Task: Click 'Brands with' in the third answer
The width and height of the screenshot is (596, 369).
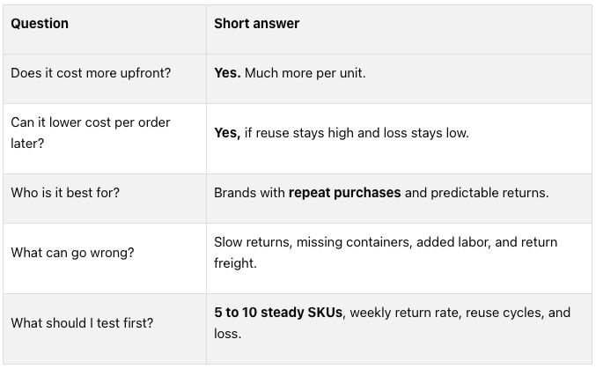Action: pyautogui.click(x=249, y=193)
